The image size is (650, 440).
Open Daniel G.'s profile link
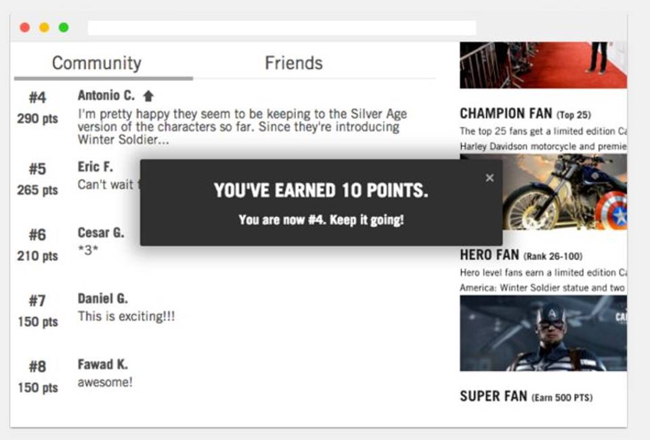pyautogui.click(x=103, y=299)
